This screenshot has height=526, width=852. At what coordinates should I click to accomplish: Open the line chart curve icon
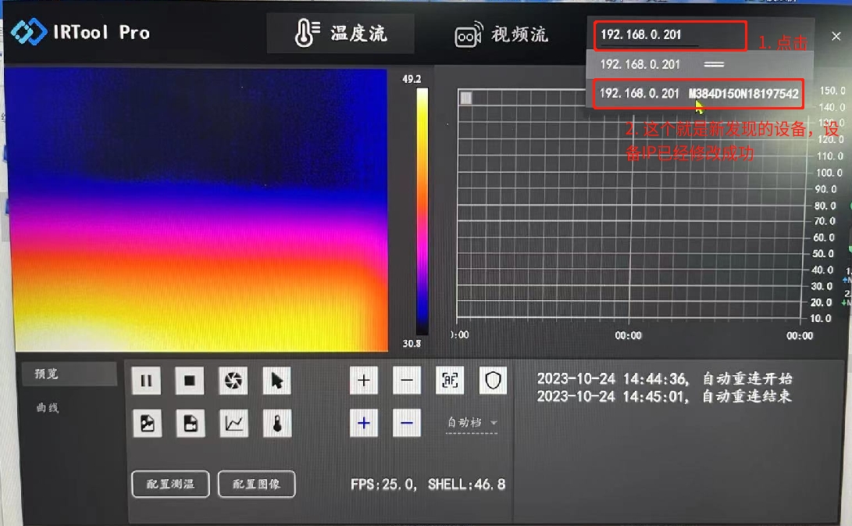(233, 424)
